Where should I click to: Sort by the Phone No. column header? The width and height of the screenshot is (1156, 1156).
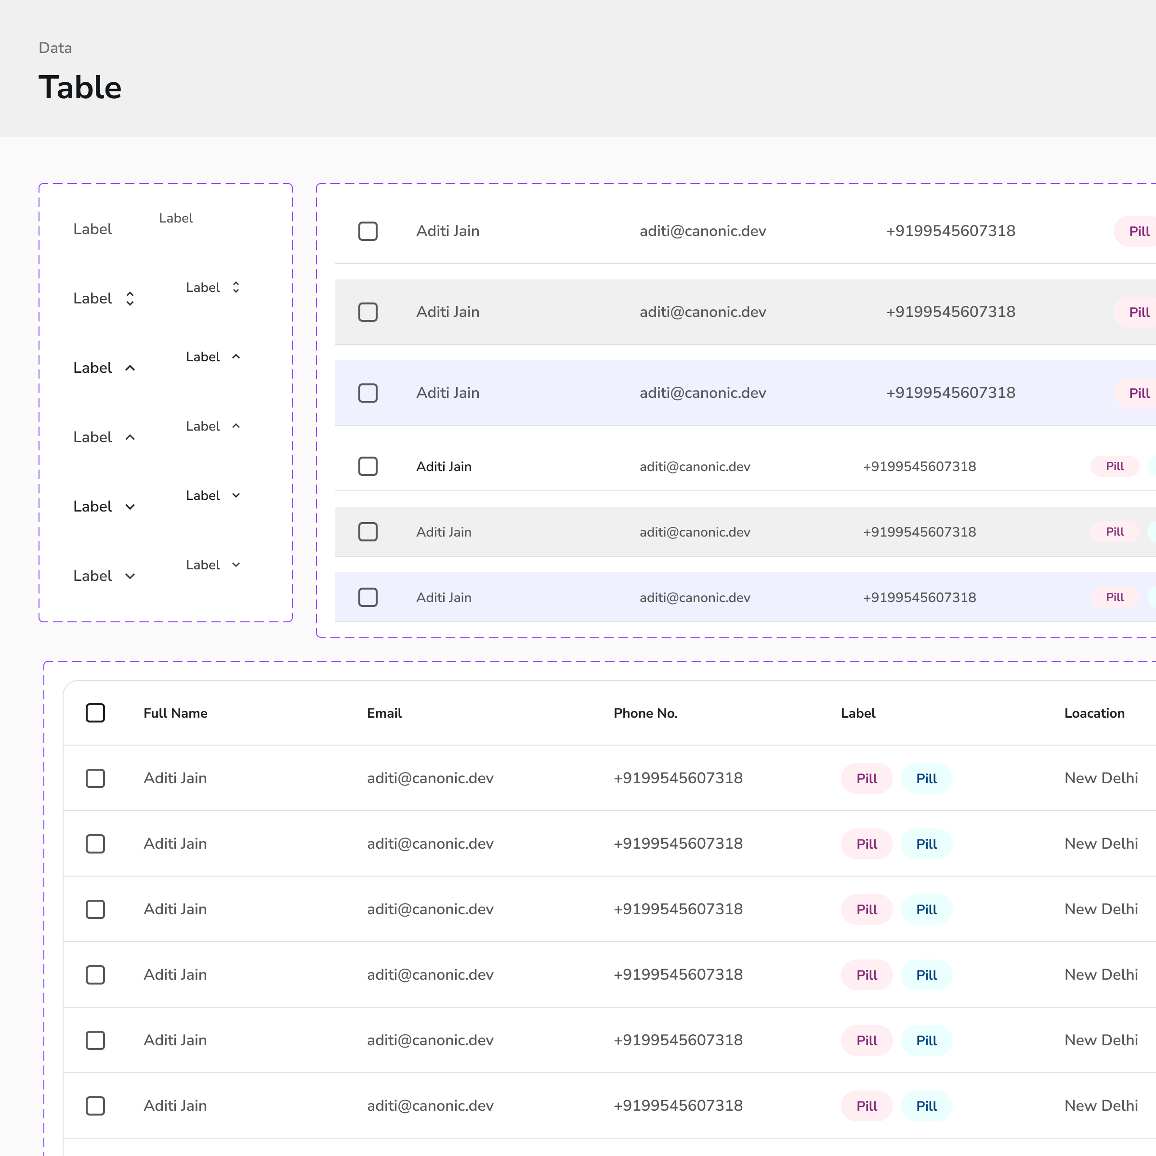pos(645,713)
